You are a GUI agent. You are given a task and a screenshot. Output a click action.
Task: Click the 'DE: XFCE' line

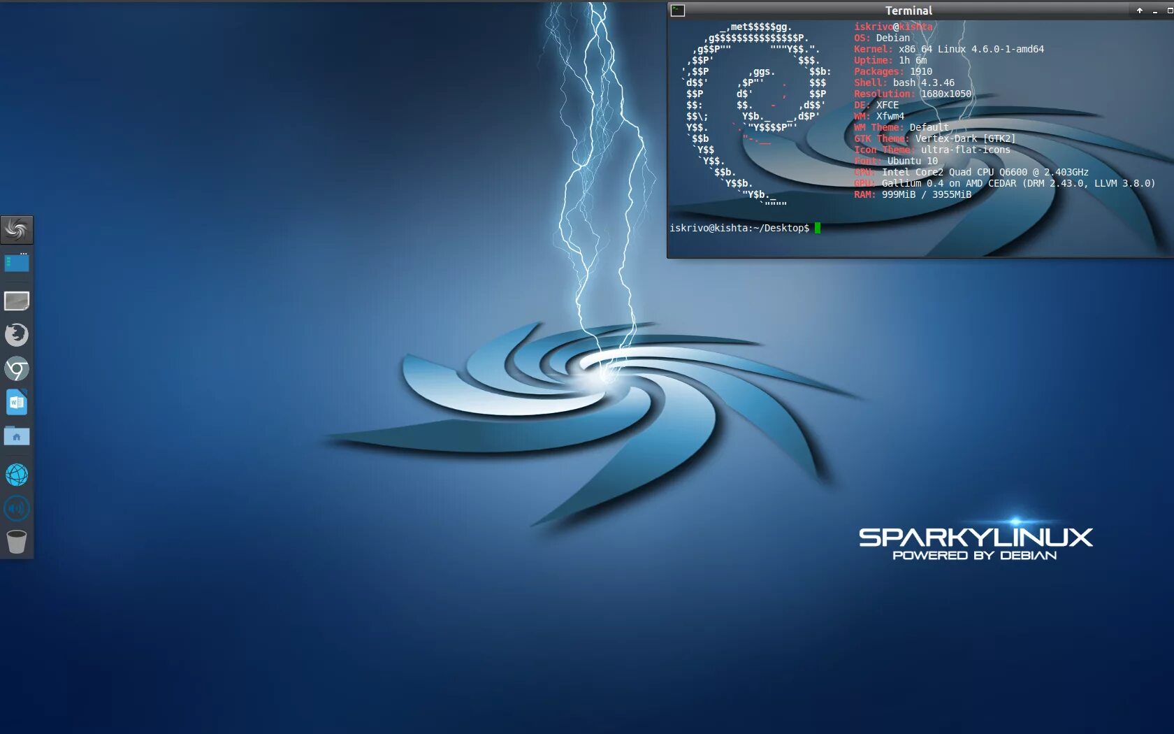876,105
